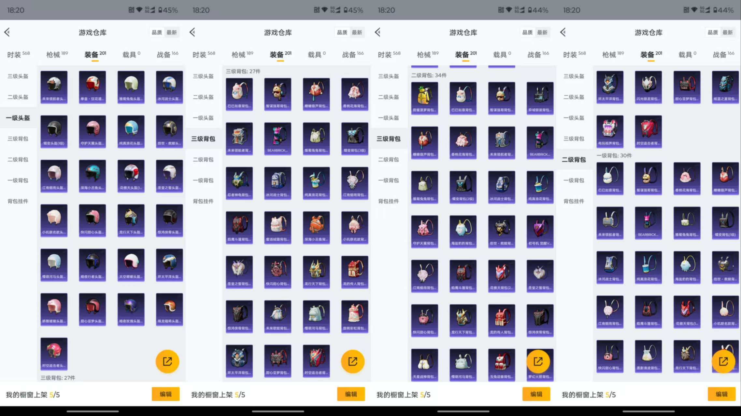
Task: Expand the 二级背包 category section
Action: click(x=18, y=159)
